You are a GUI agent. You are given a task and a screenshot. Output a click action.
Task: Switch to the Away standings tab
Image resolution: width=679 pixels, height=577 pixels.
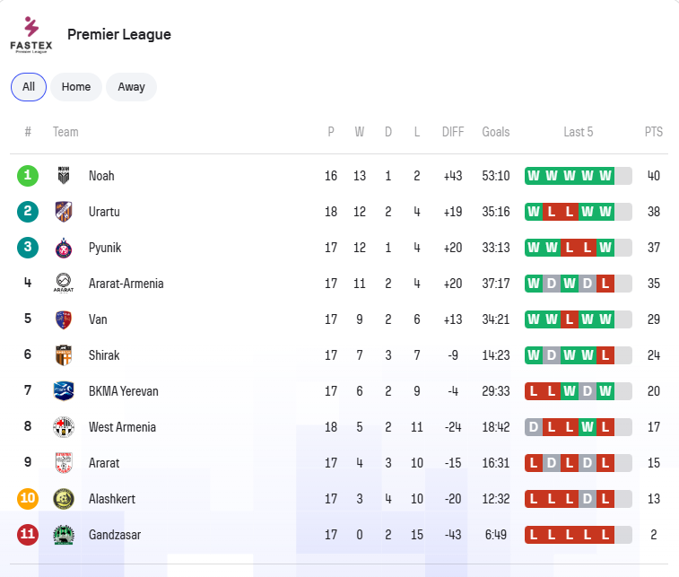(x=131, y=87)
